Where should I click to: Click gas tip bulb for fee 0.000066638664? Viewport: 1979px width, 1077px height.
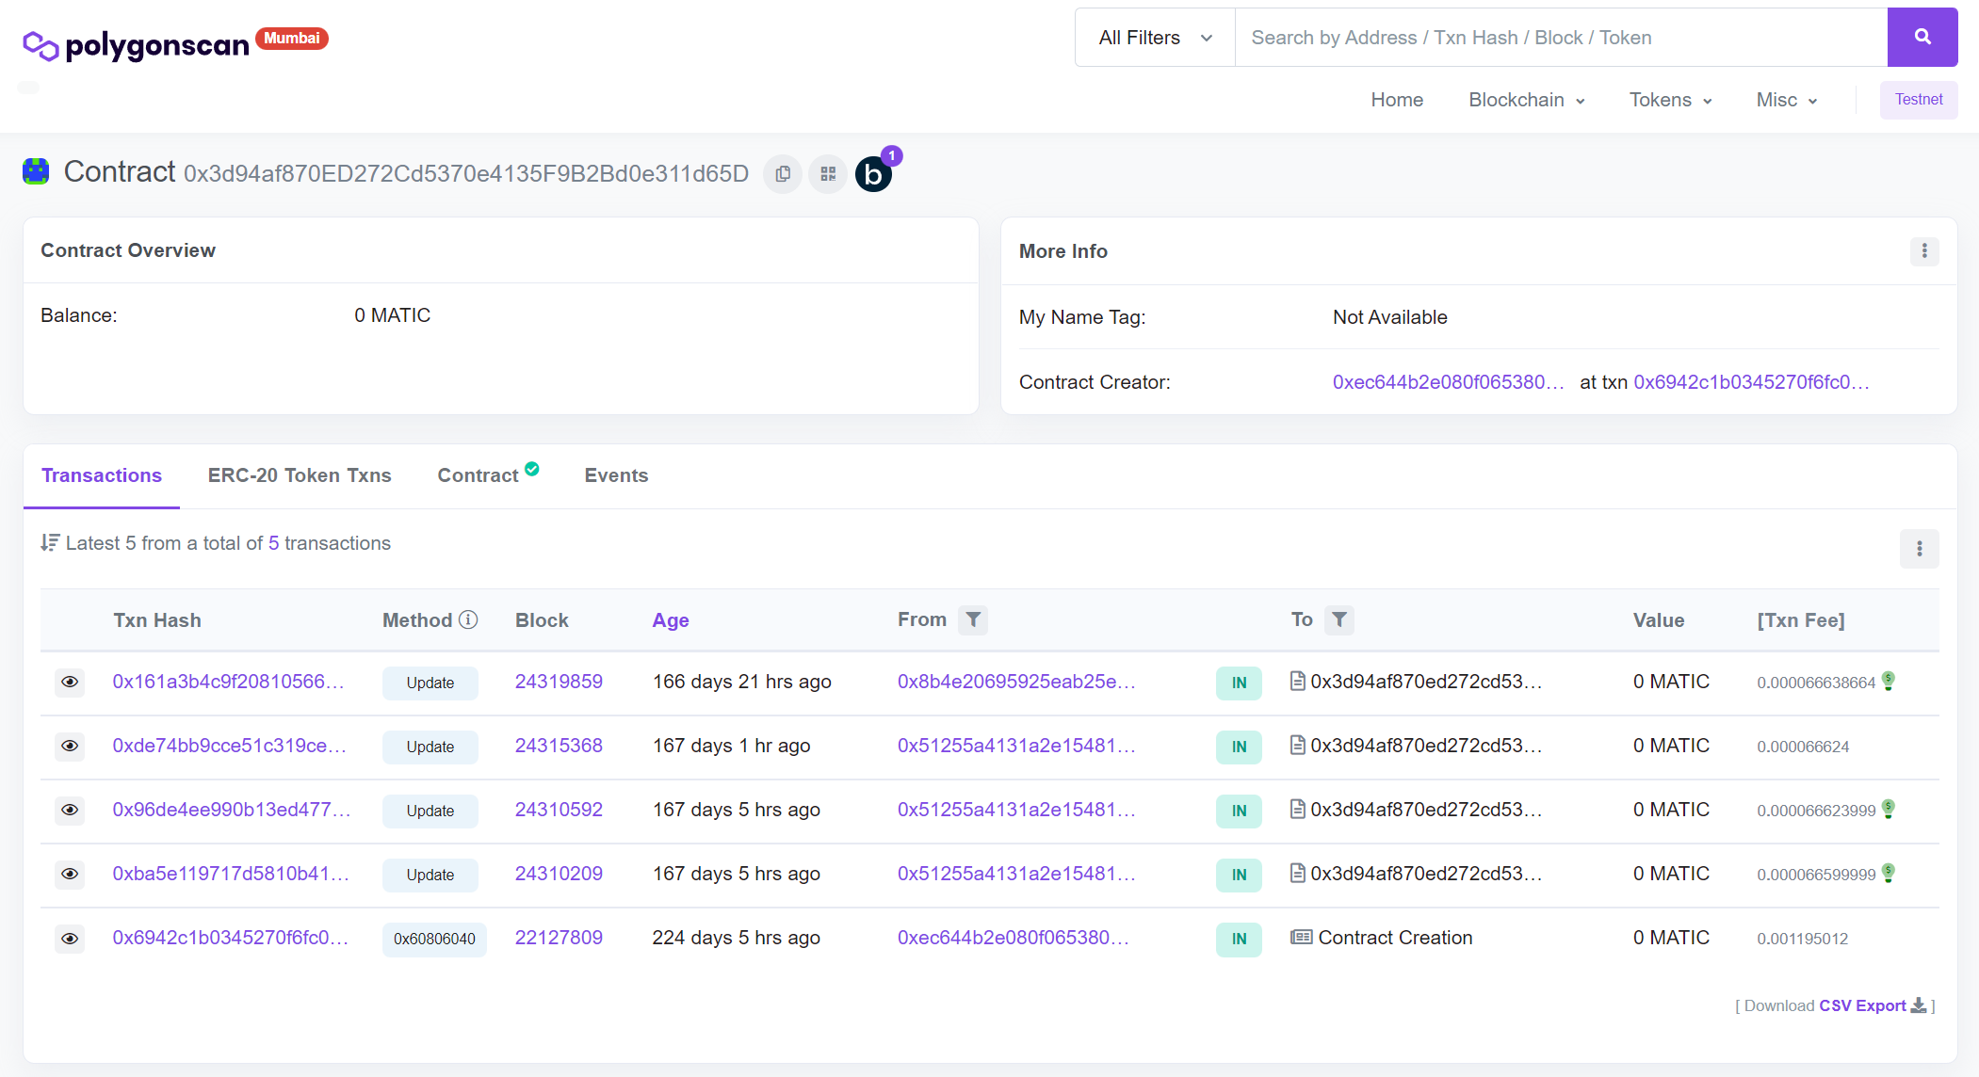pyautogui.click(x=1888, y=681)
